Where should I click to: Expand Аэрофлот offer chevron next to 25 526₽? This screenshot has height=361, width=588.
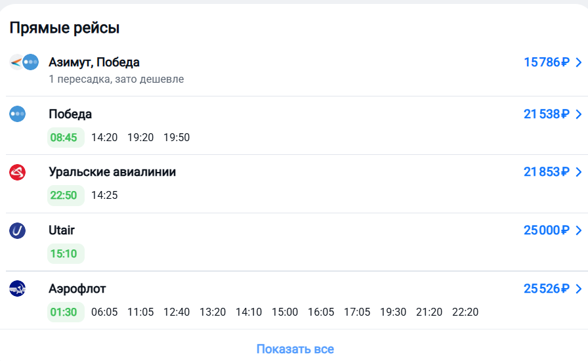(x=578, y=289)
